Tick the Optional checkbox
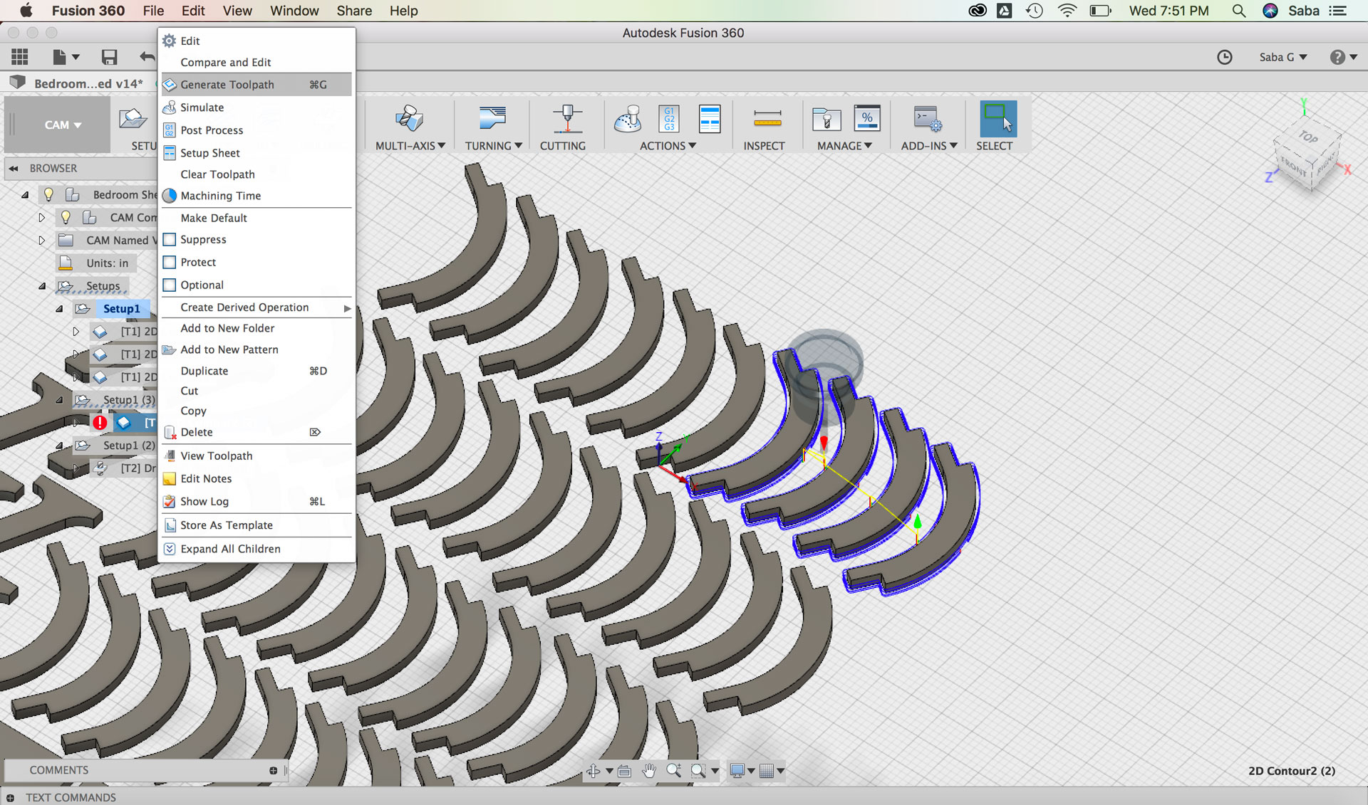Image resolution: width=1368 pixels, height=805 pixels. coord(170,285)
